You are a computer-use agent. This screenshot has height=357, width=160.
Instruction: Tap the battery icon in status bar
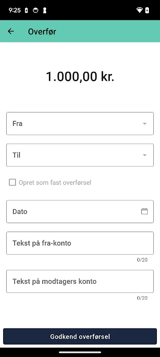(x=147, y=10)
